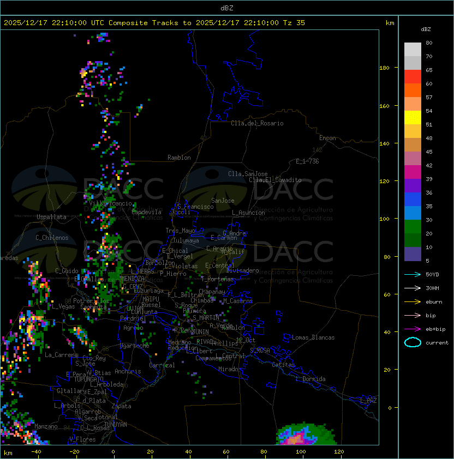Click the Manzano map label
The width and height of the screenshot is (454, 459).
pos(46,426)
